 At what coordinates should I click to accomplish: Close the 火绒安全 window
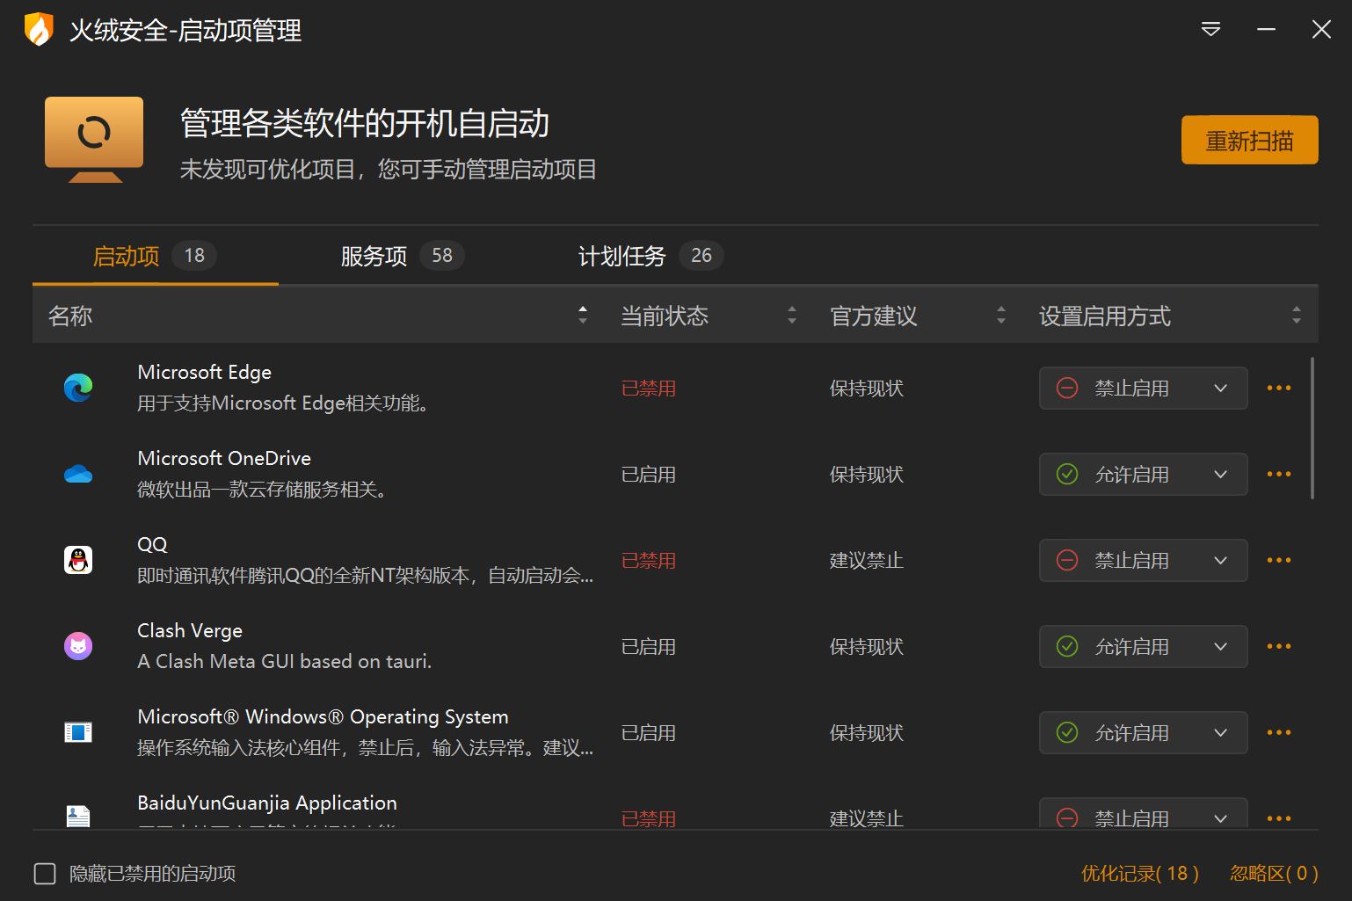tap(1321, 30)
